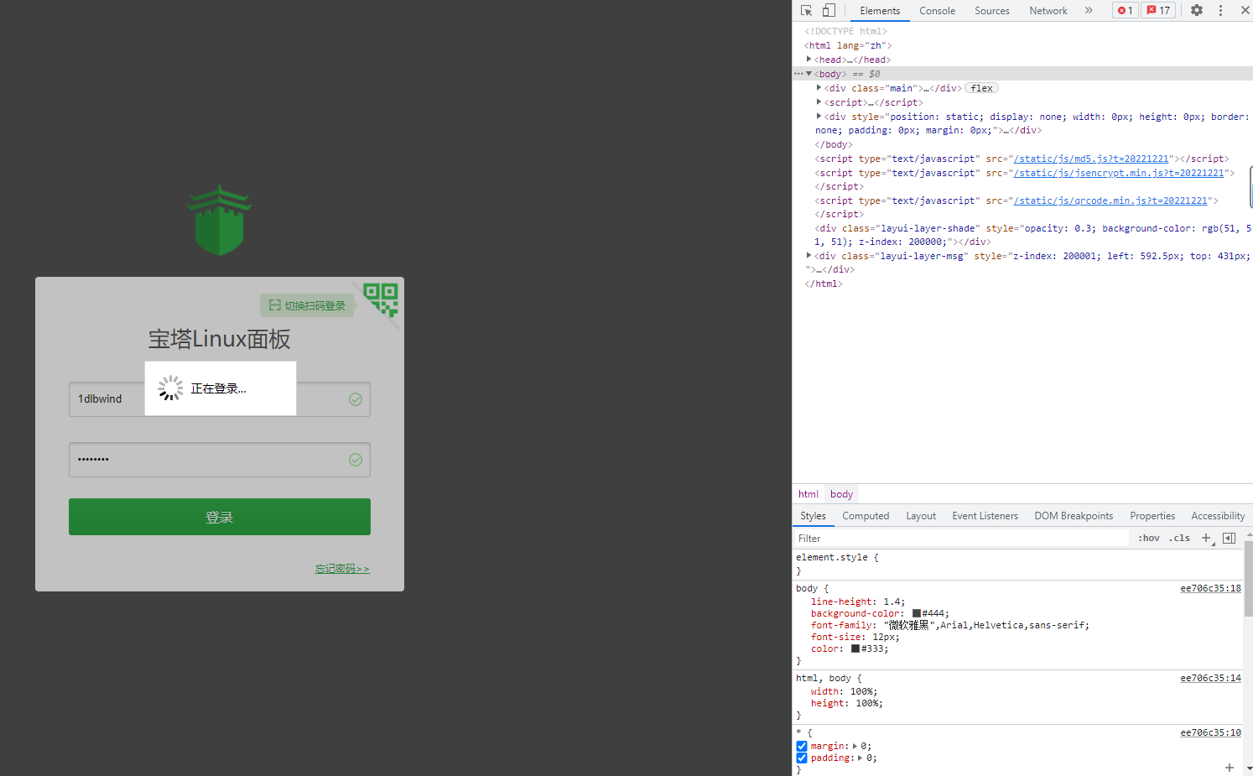This screenshot has width=1253, height=776.
Task: Toggle the .cls classes panel
Action: [x=1179, y=539]
